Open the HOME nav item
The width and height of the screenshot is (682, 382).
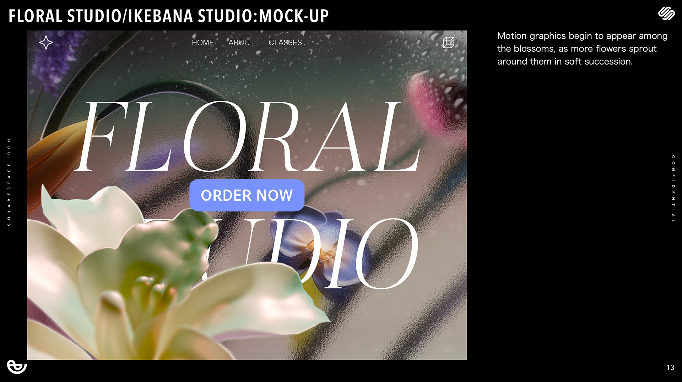(202, 43)
